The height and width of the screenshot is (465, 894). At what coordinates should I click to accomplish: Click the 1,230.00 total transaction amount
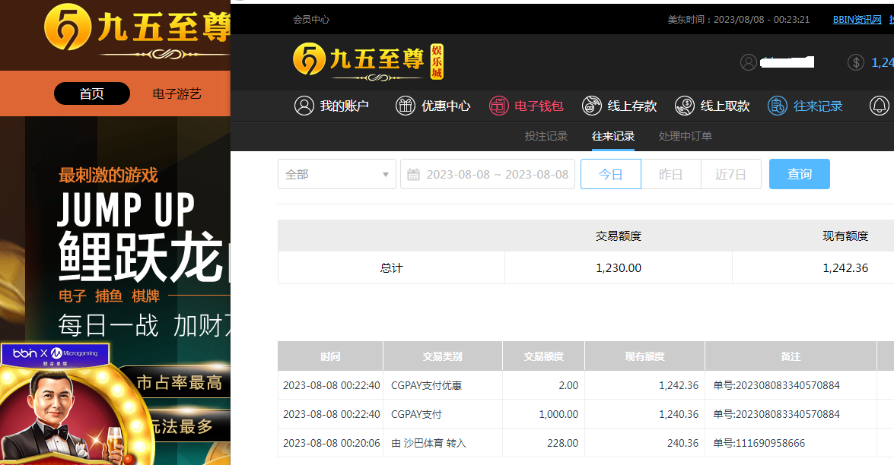(619, 267)
